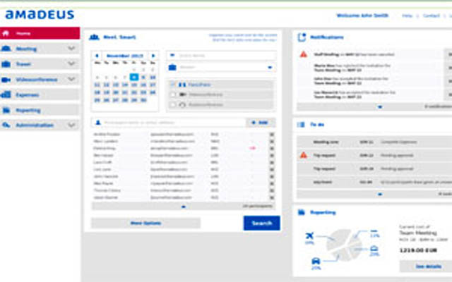Expand the To do list arrow
452x282 pixels.
(x=380, y=195)
